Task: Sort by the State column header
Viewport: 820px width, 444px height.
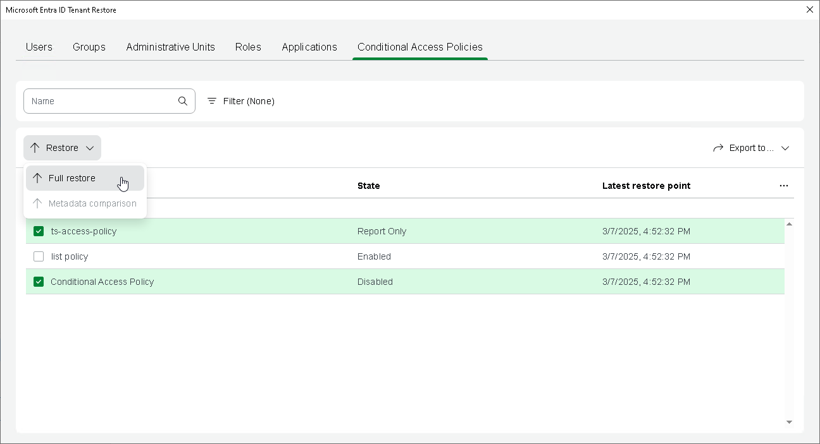Action: [369, 186]
